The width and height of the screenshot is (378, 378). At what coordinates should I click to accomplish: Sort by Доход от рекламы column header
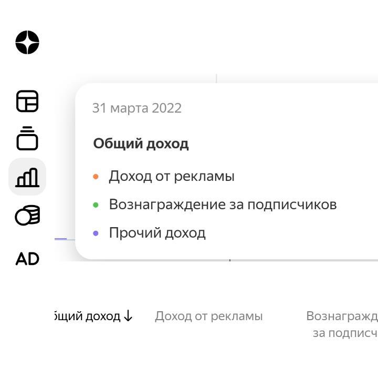pyautogui.click(x=209, y=316)
